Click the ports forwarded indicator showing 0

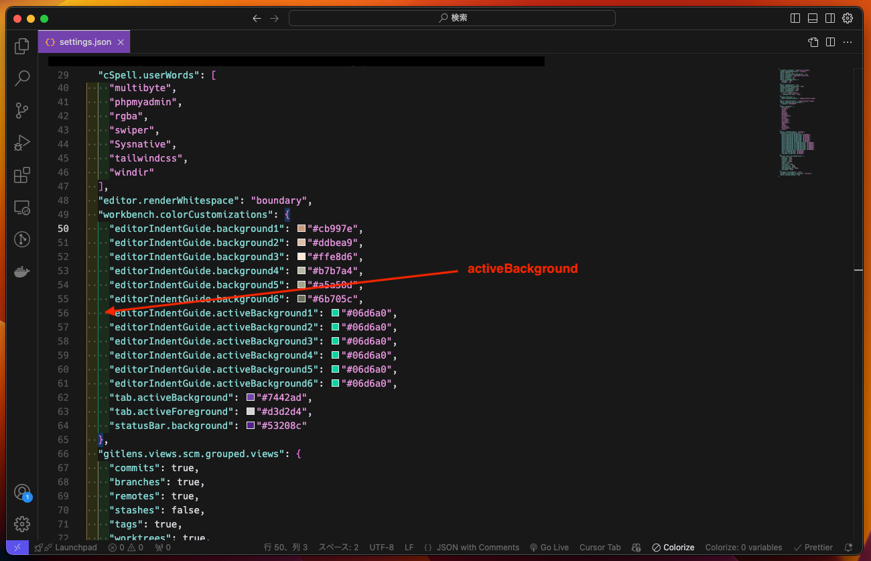pyautogui.click(x=163, y=548)
